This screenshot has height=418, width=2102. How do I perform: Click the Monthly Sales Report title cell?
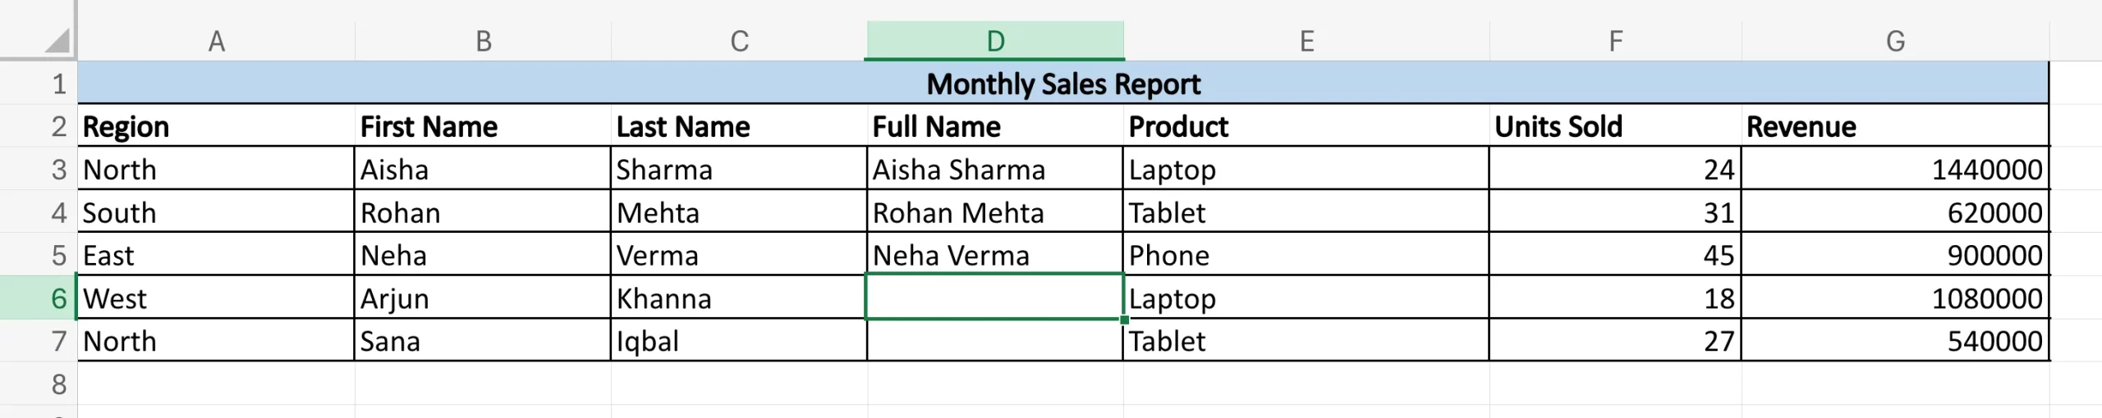click(x=1062, y=84)
